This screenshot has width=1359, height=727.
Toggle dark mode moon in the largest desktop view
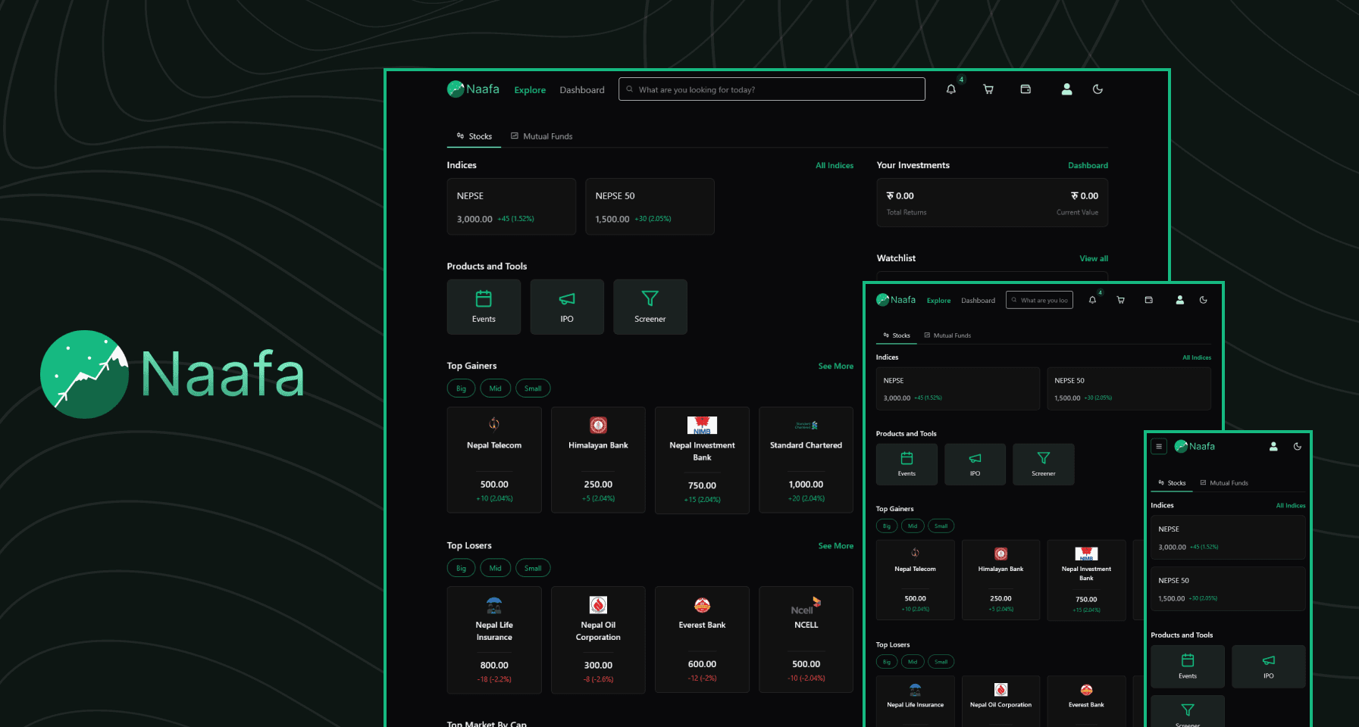pyautogui.click(x=1098, y=89)
